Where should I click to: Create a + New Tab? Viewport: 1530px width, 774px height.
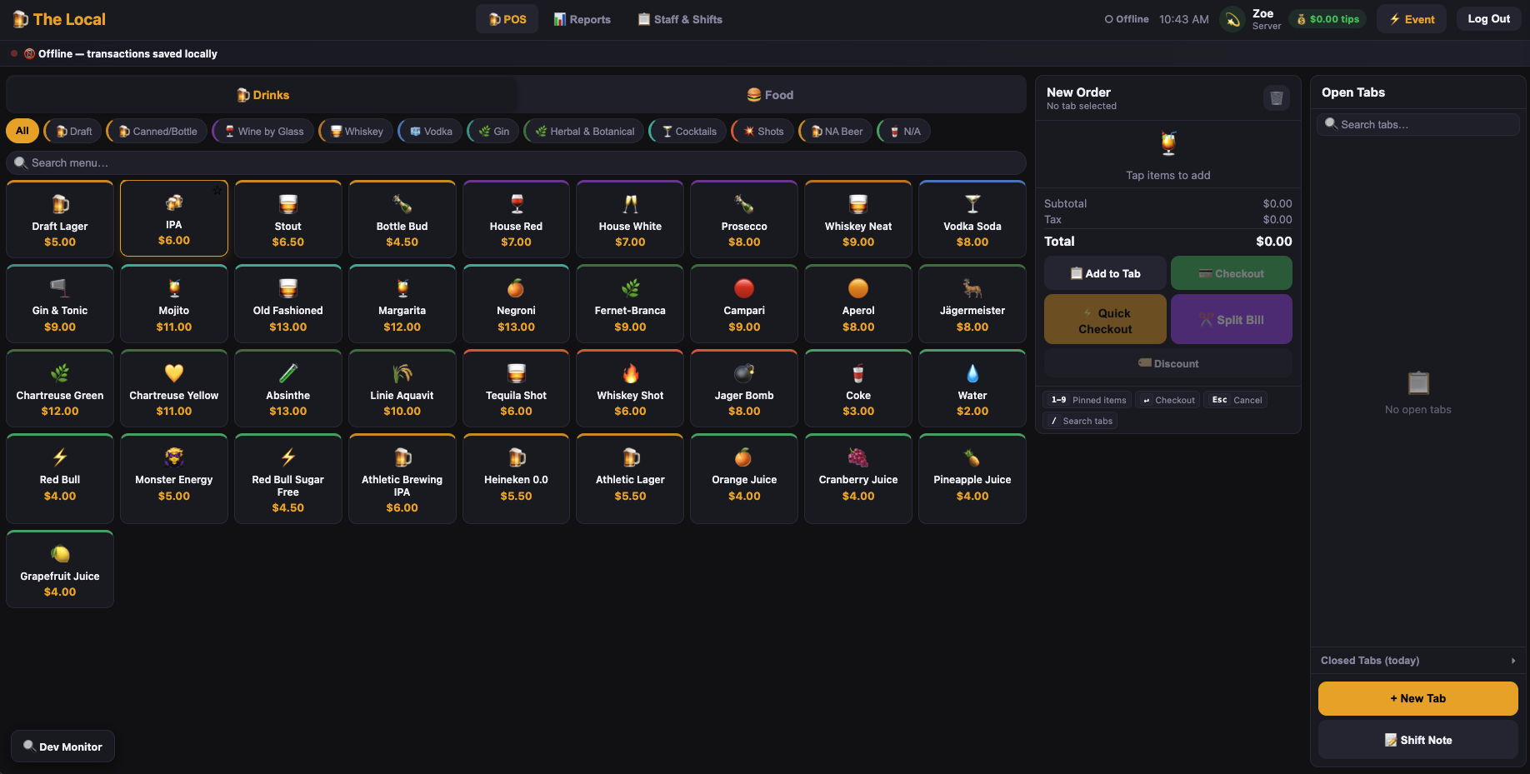click(1418, 698)
